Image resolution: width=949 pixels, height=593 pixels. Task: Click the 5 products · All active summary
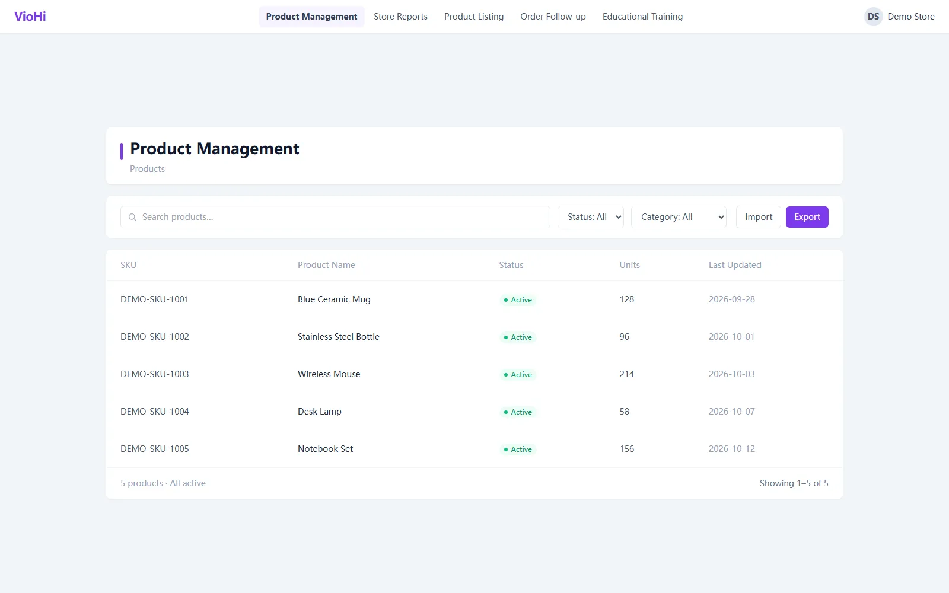point(163,483)
